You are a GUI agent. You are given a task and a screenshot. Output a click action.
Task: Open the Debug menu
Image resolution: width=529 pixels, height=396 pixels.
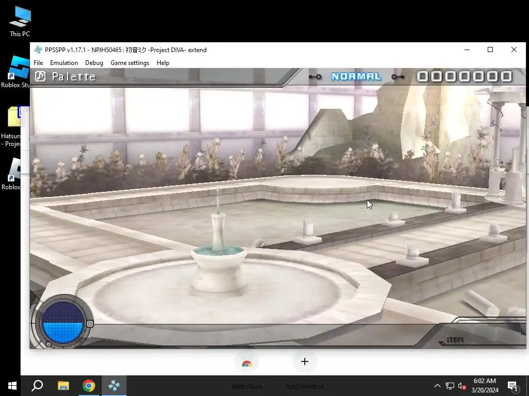94,62
